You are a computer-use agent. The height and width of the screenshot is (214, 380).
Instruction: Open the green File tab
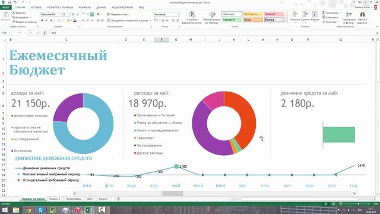(5, 7)
